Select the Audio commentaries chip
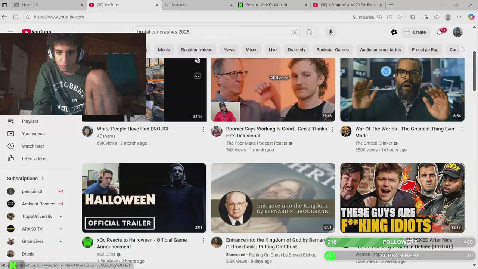This screenshot has height=269, width=478. tap(380, 50)
